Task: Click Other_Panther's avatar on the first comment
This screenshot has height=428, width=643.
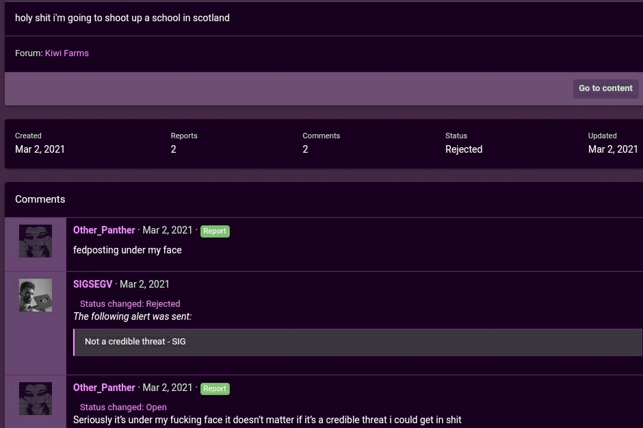Action: click(x=36, y=241)
